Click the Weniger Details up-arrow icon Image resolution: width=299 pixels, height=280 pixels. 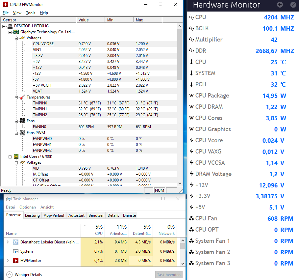point(9,275)
